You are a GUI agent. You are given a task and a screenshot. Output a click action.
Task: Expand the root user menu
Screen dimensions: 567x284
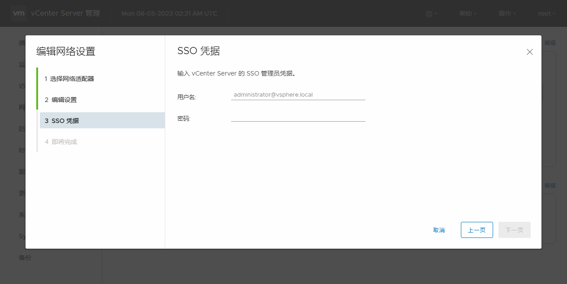(x=546, y=13)
